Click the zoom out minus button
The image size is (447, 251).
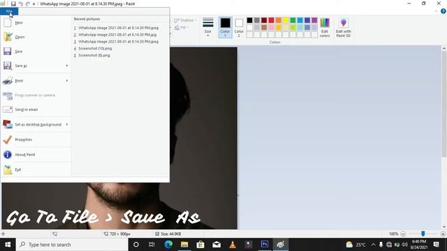(x=403, y=234)
